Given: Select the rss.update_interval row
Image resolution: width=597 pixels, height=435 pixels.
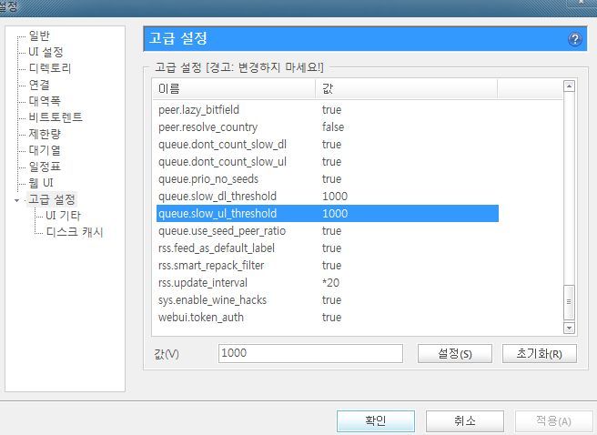Looking at the screenshot, I should click(328, 283).
